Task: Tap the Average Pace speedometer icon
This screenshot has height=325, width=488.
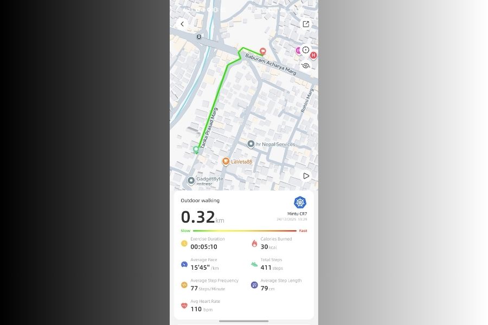Action: [184, 264]
